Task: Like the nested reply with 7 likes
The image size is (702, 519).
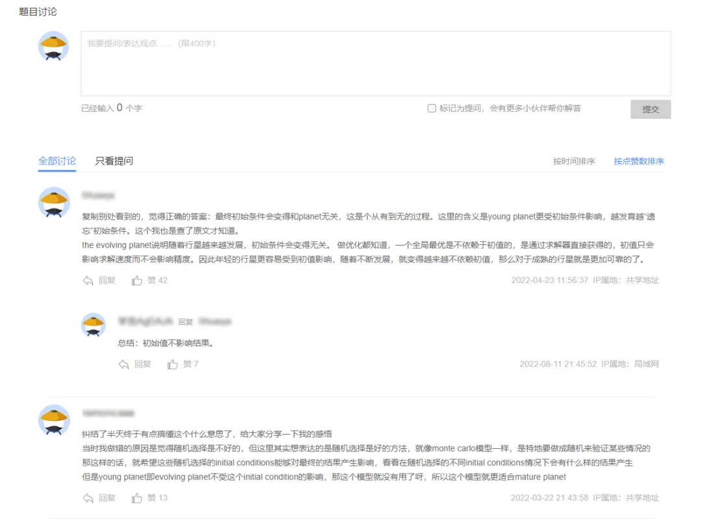Action: pos(173,364)
